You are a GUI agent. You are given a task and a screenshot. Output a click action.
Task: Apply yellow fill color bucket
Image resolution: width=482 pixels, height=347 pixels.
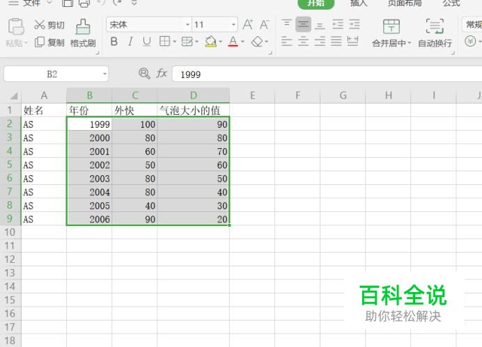[x=211, y=42]
